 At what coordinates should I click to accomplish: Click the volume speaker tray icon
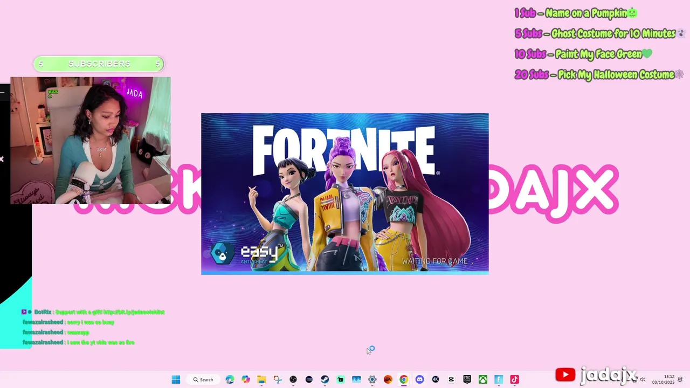[643, 379]
